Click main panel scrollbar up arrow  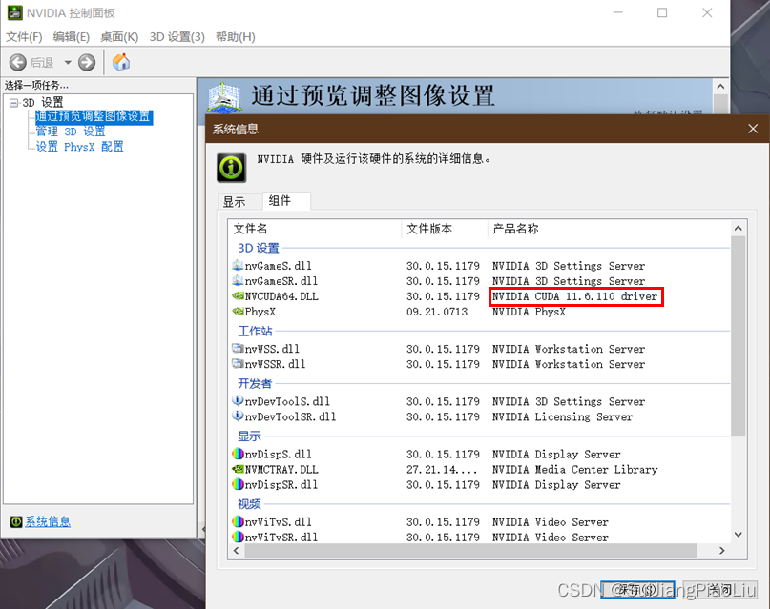pos(720,87)
